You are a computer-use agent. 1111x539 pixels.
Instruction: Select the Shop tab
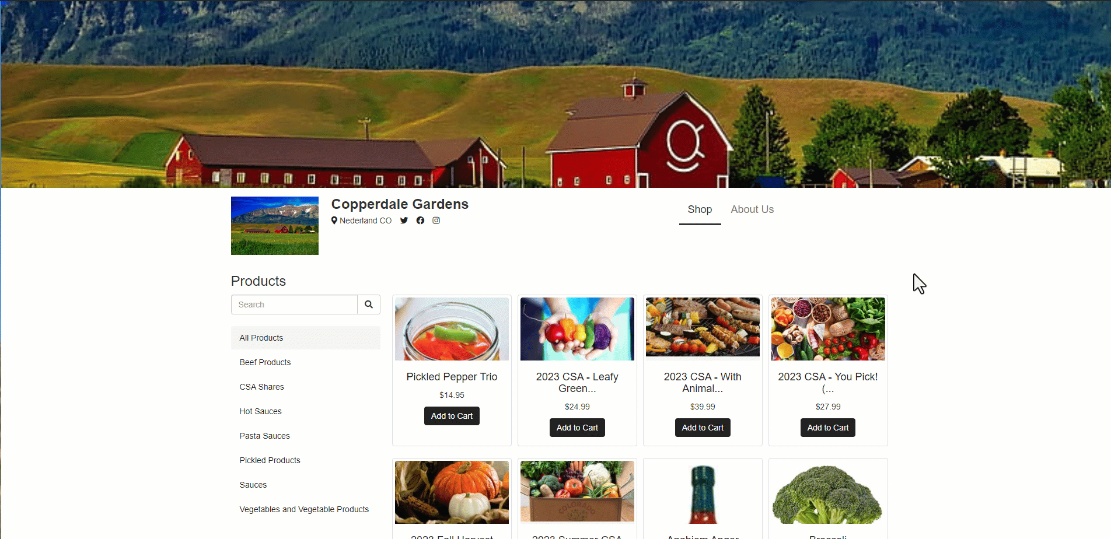(x=700, y=209)
